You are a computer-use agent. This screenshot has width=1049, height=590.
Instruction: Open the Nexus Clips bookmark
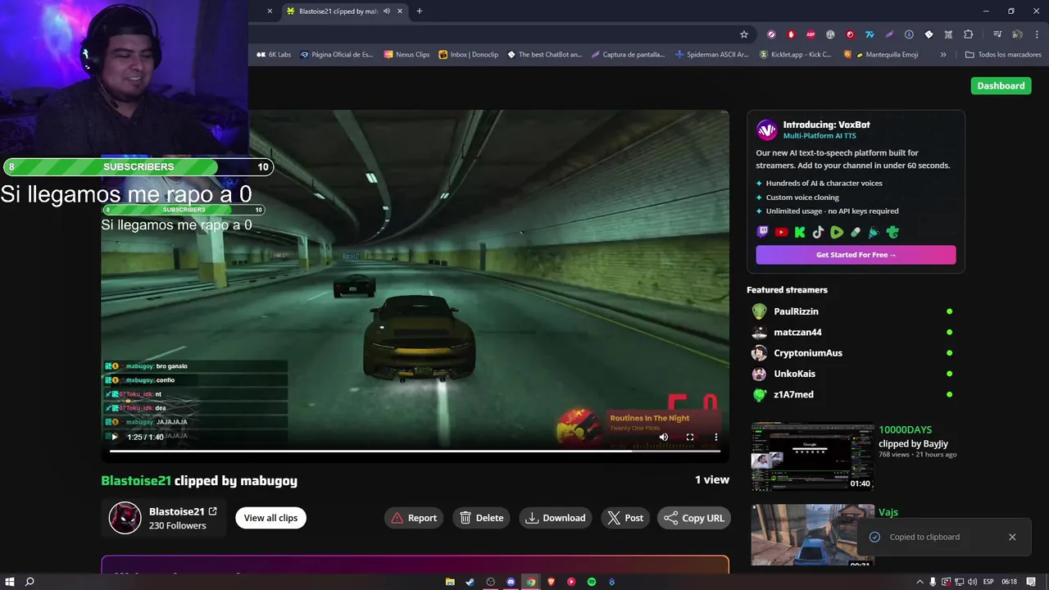click(x=406, y=55)
